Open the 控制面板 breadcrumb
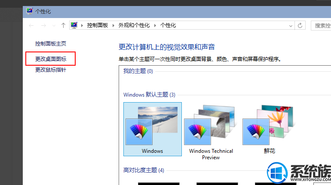This screenshot has height=185, width=331. click(x=97, y=25)
